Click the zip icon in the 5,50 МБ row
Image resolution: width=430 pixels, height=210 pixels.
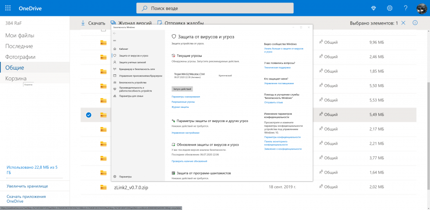(x=103, y=86)
